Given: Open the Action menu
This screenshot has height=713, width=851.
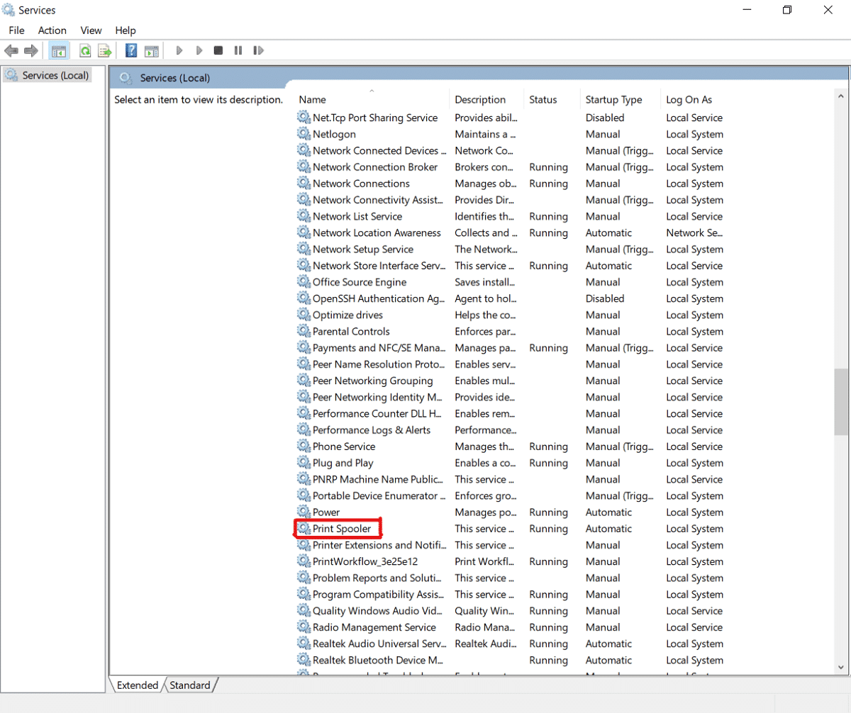Looking at the screenshot, I should coord(52,30).
